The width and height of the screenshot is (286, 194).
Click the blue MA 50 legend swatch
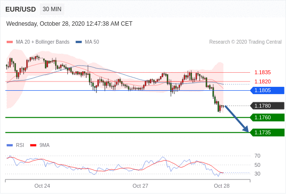coord(79,42)
